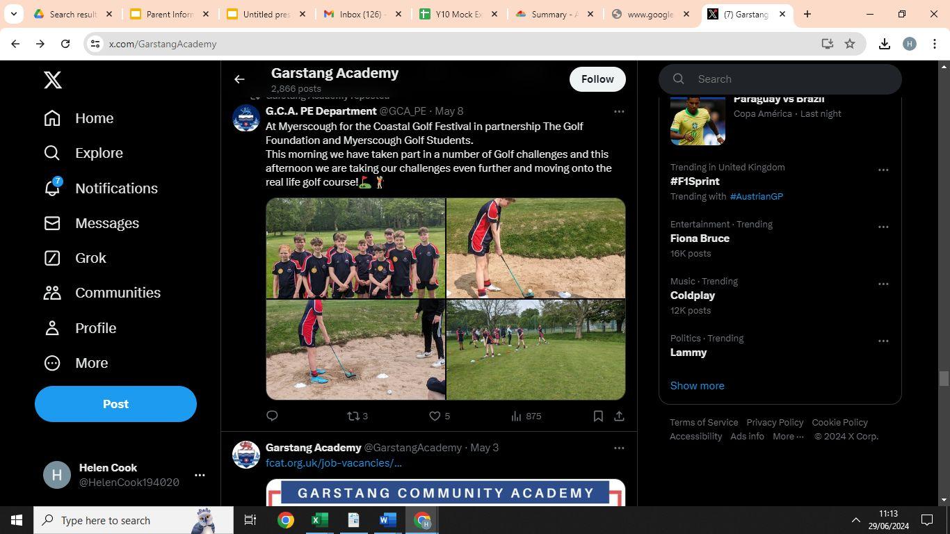Open Terms of Service link
The image size is (950, 534).
(704, 423)
